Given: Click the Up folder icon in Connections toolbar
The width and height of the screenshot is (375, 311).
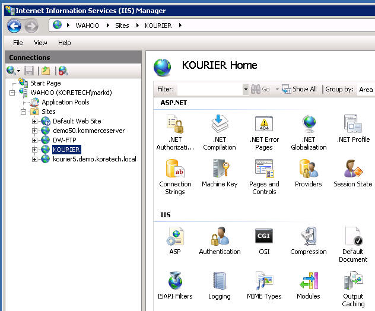Looking at the screenshot, I should coord(46,71).
